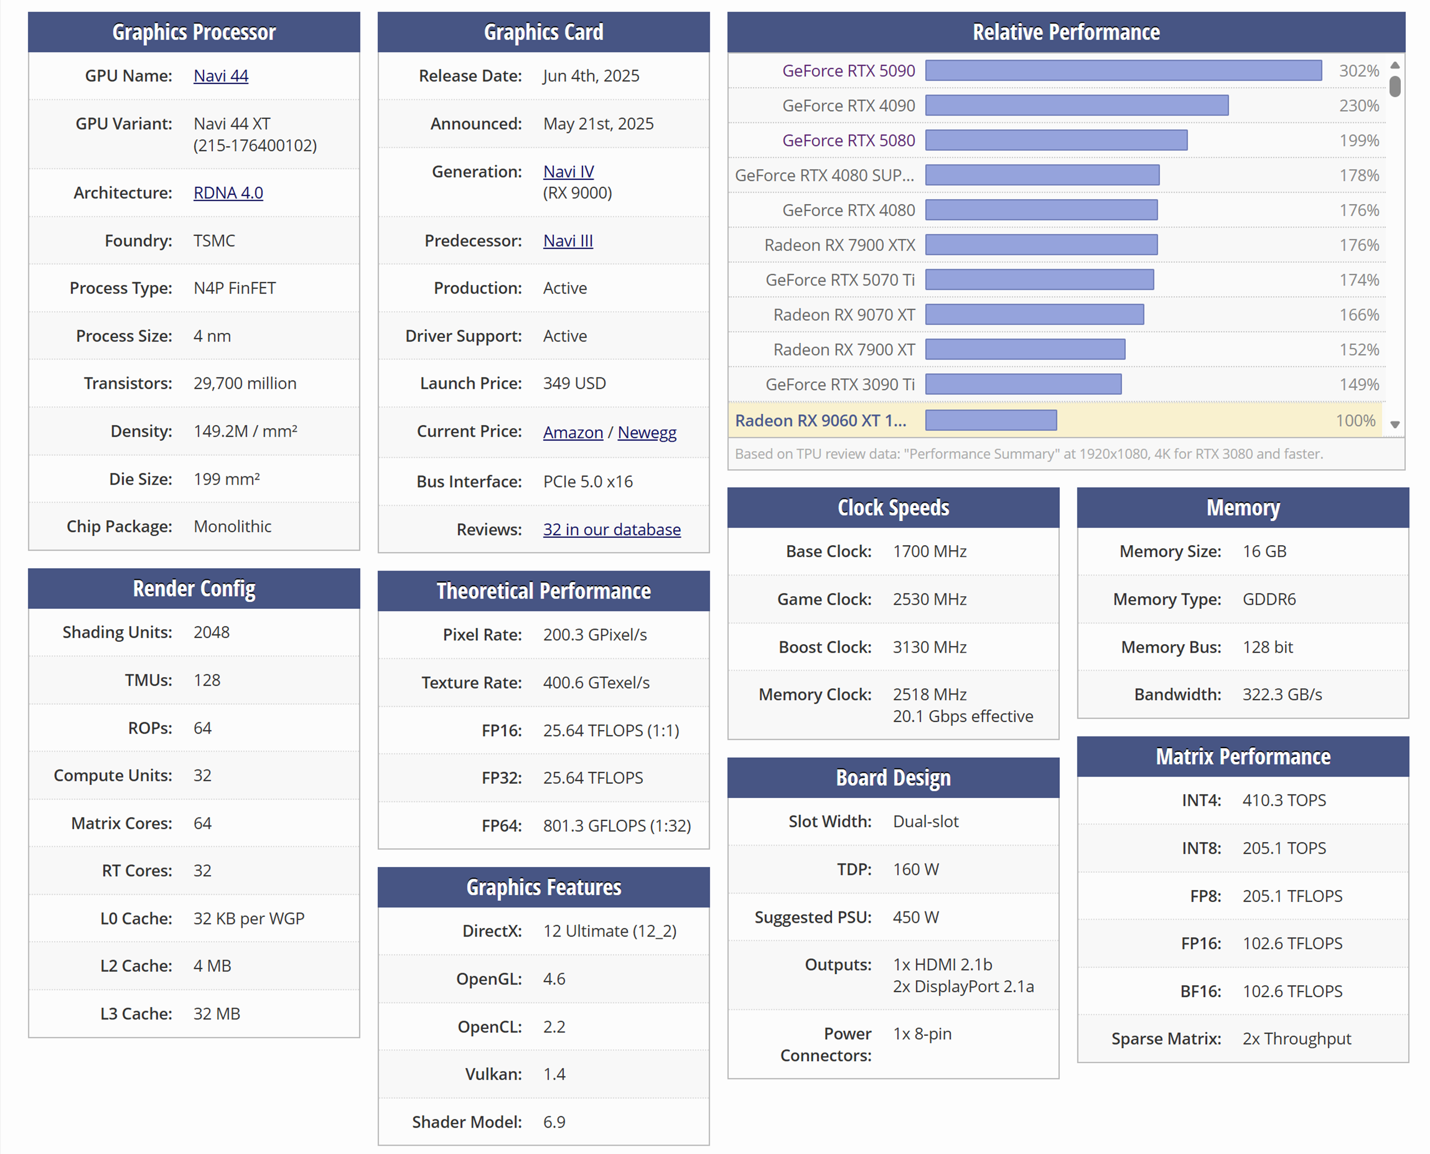Click the Shading Units value 2048
Screen dimensions: 1430x1154
(x=211, y=632)
